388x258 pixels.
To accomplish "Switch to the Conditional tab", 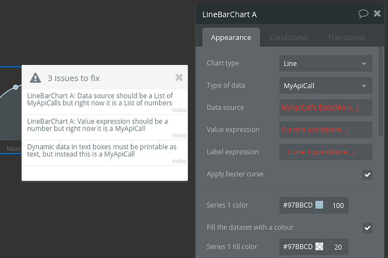I will (288, 38).
